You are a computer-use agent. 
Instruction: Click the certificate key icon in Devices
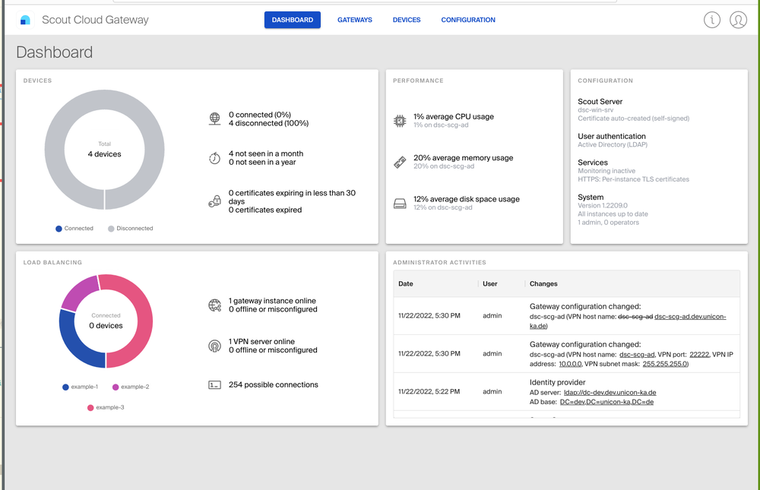pyautogui.click(x=215, y=201)
